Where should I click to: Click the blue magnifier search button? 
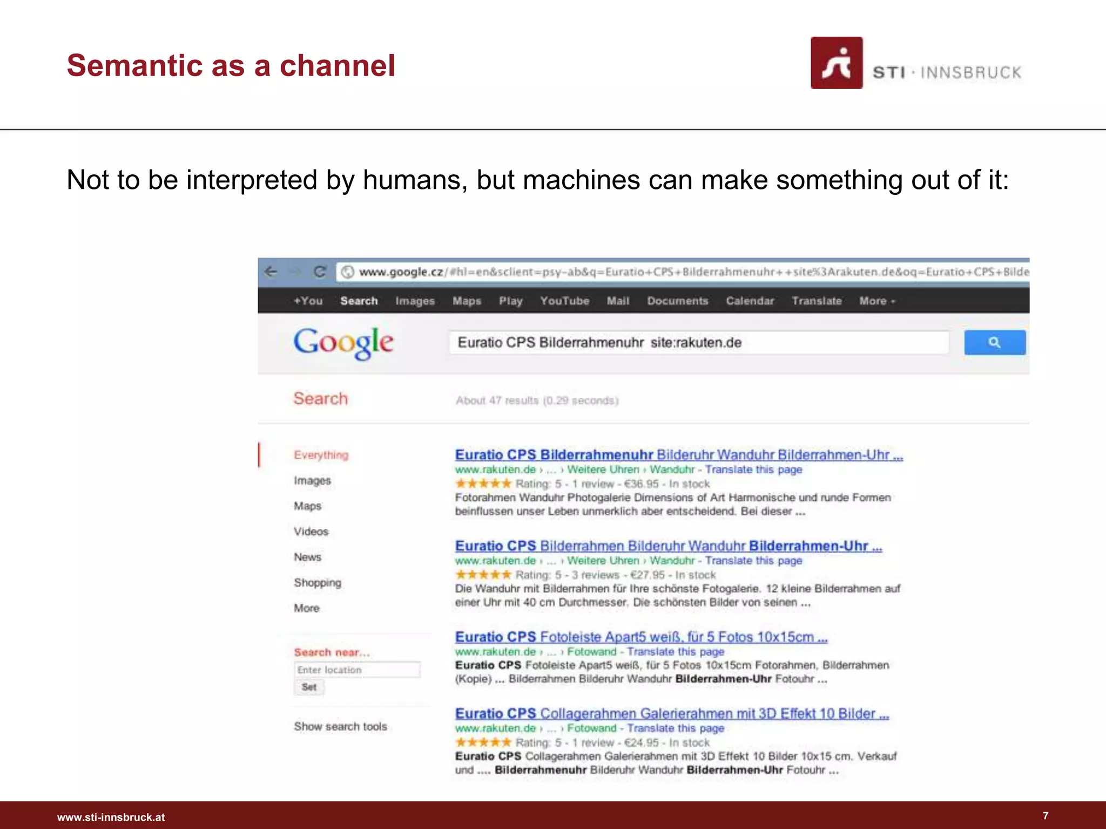click(995, 342)
